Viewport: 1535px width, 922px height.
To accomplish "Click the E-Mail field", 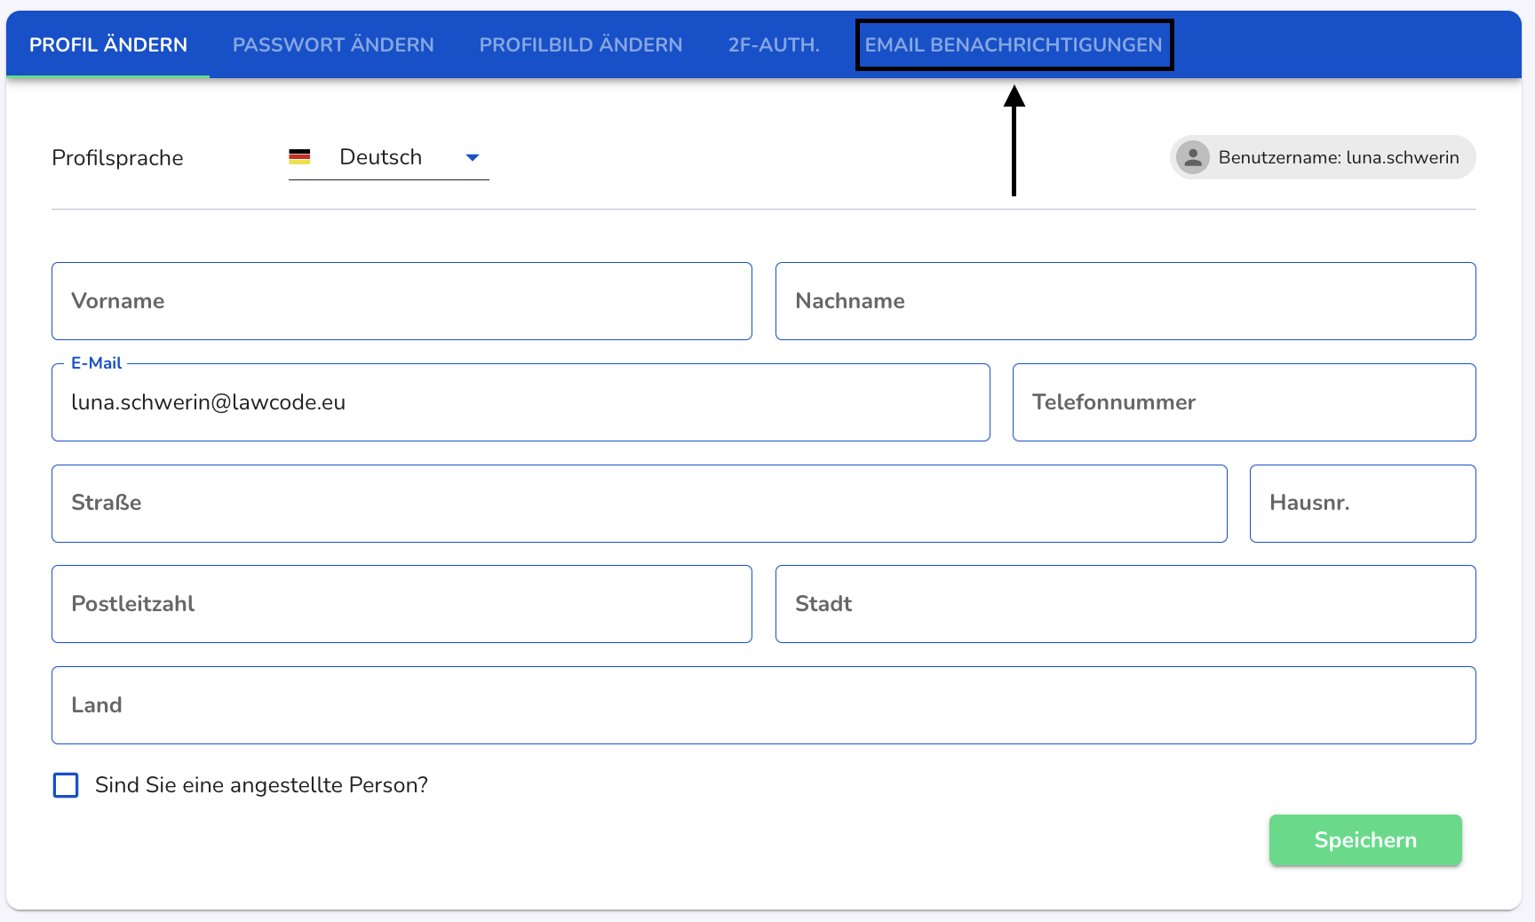I will coord(521,402).
